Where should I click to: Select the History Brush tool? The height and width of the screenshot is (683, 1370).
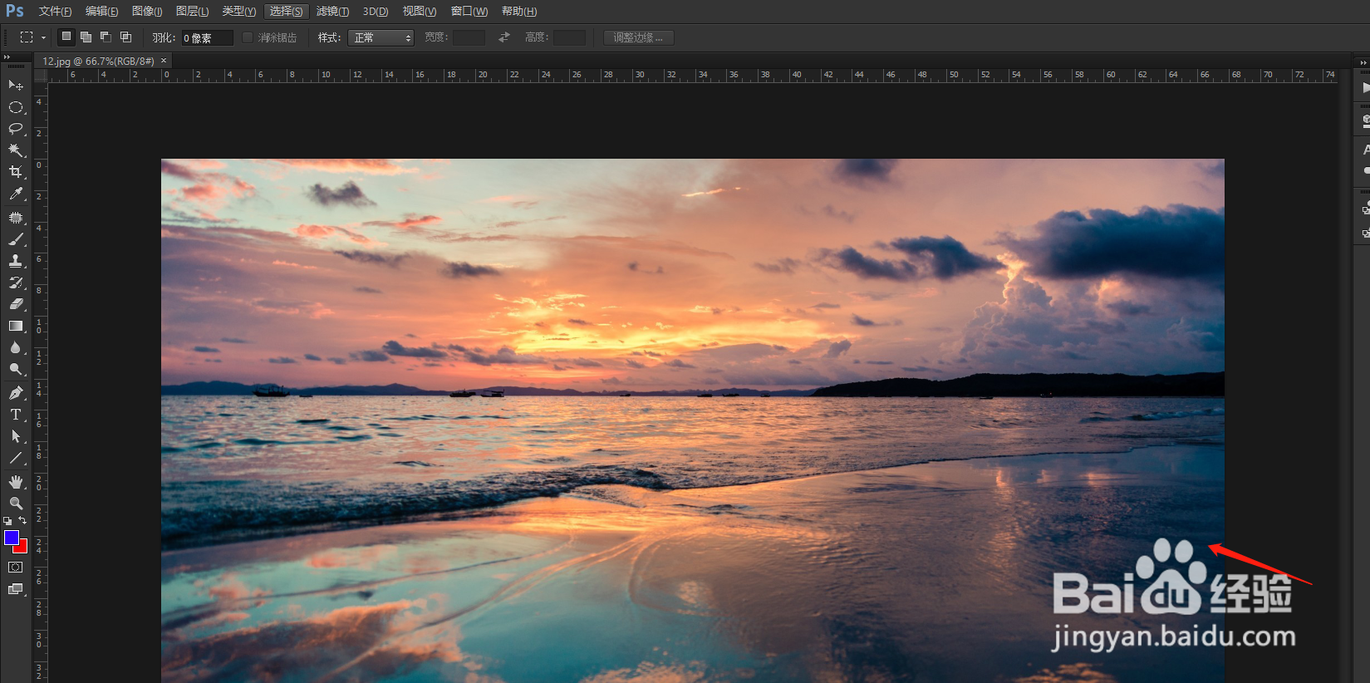(x=16, y=283)
